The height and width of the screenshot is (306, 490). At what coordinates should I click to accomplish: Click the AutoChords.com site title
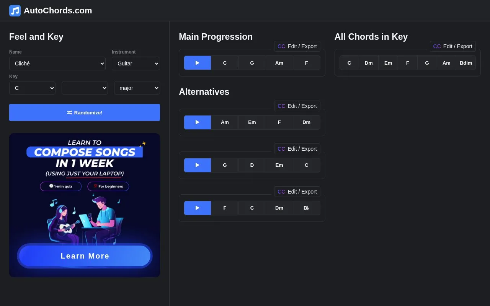coord(58,11)
